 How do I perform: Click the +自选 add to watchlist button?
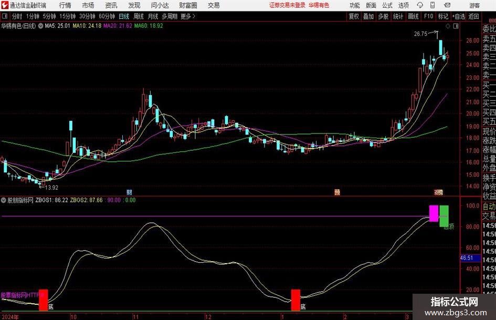(x=458, y=16)
